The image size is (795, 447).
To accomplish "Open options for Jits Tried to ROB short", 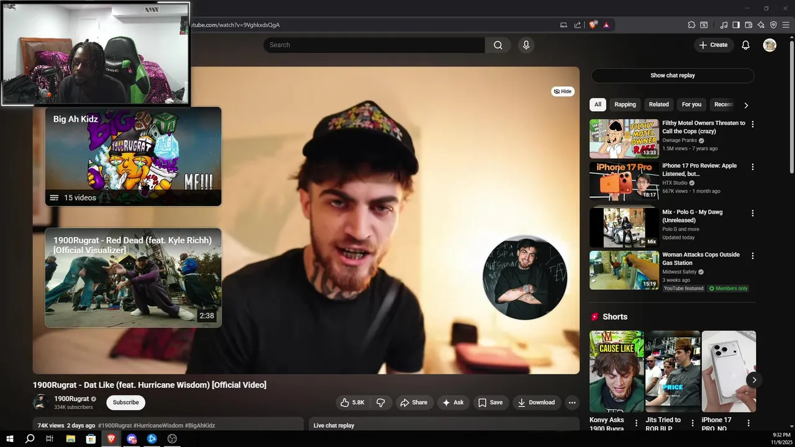I will pyautogui.click(x=693, y=423).
